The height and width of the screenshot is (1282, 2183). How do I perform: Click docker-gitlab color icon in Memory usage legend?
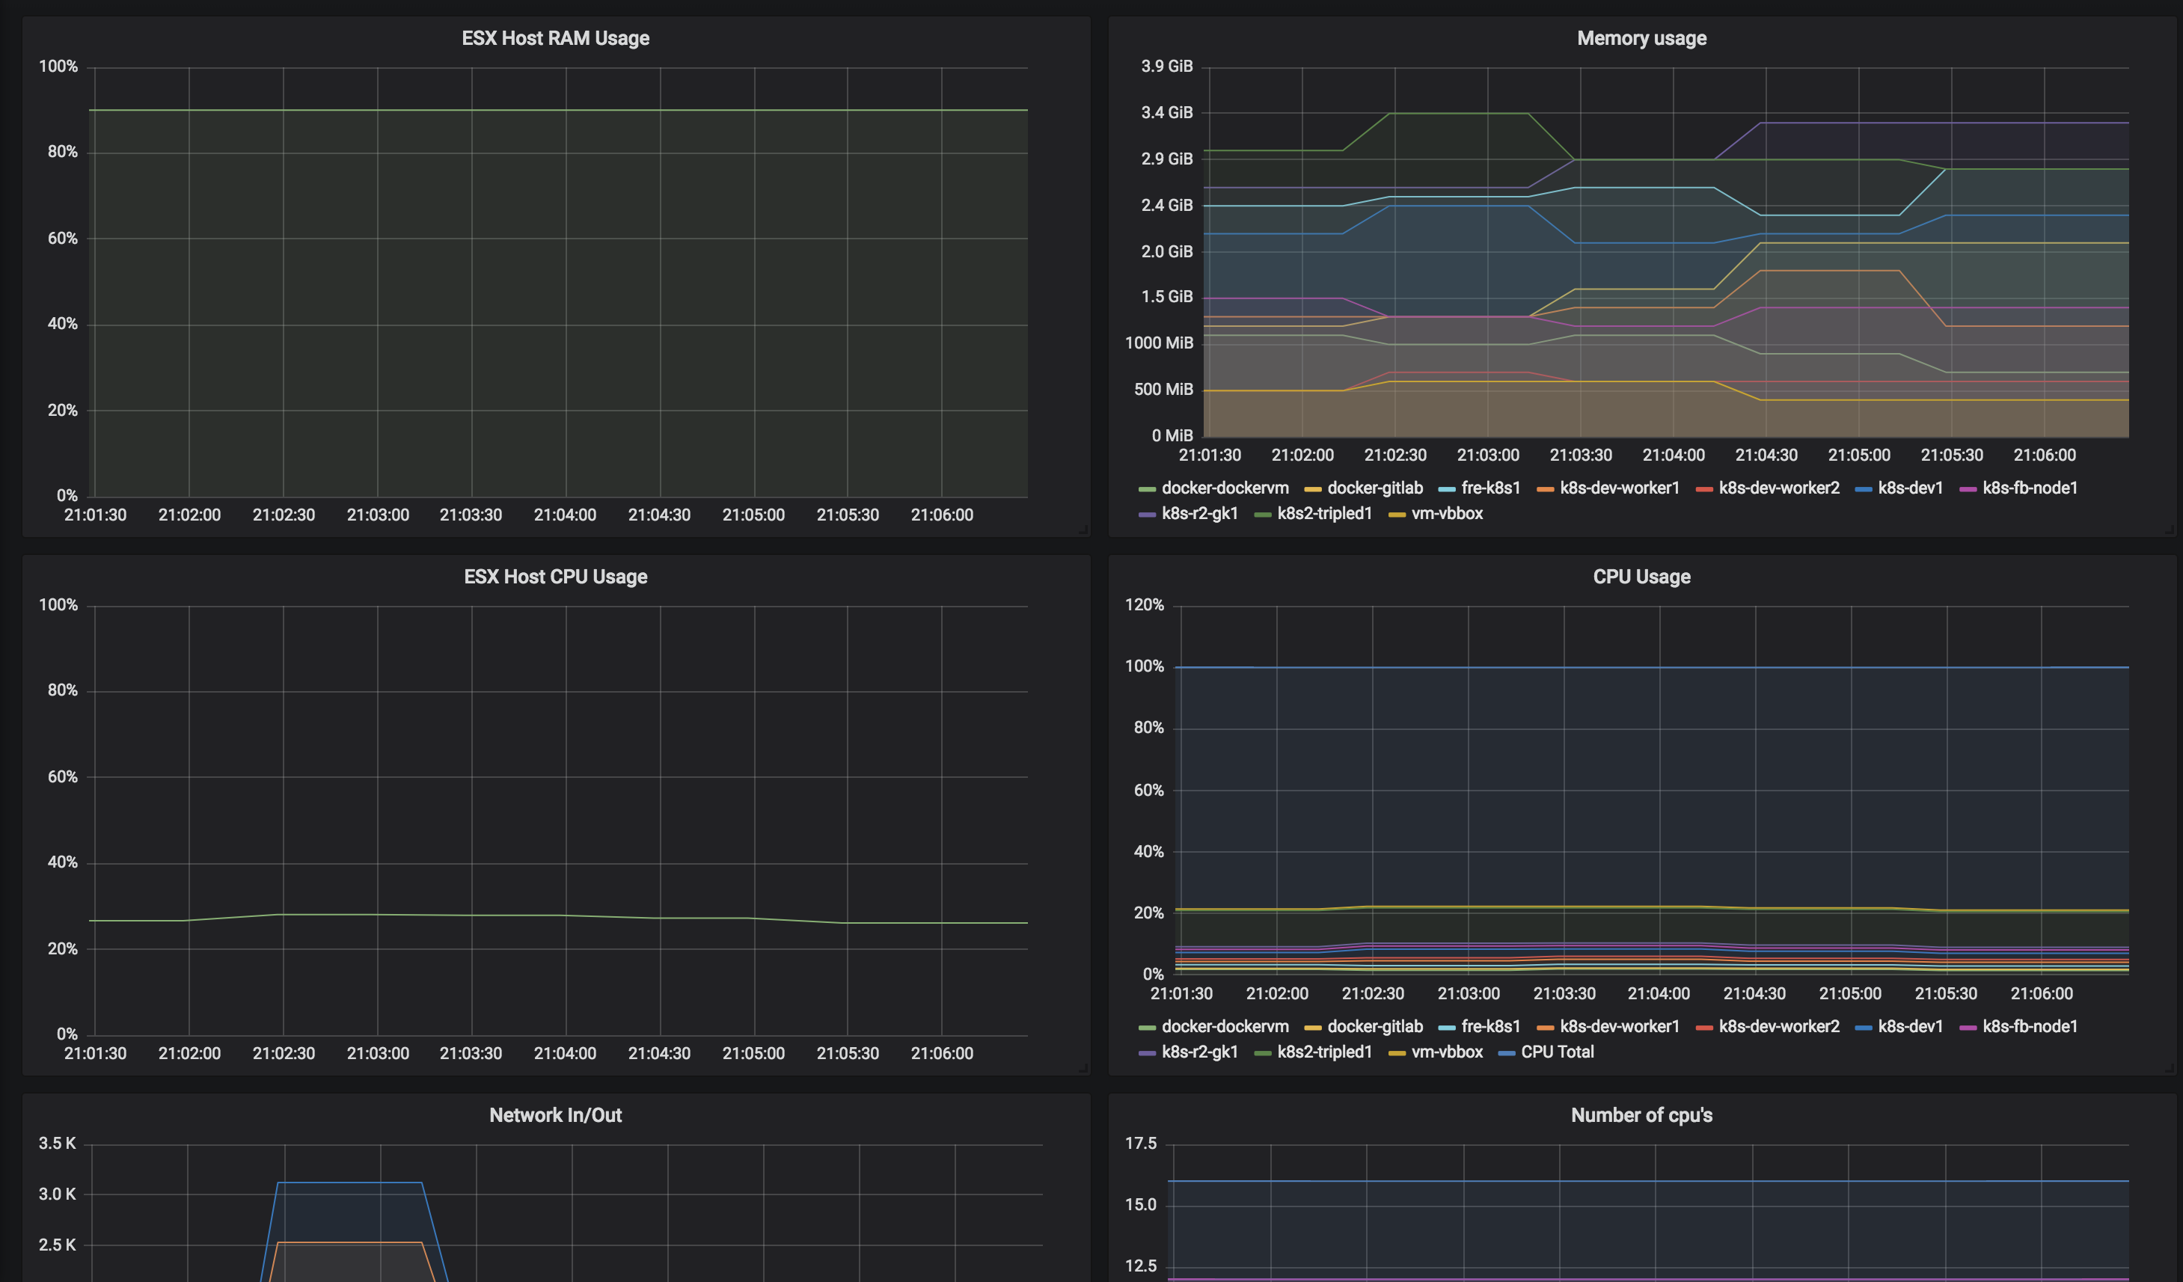coord(1312,489)
